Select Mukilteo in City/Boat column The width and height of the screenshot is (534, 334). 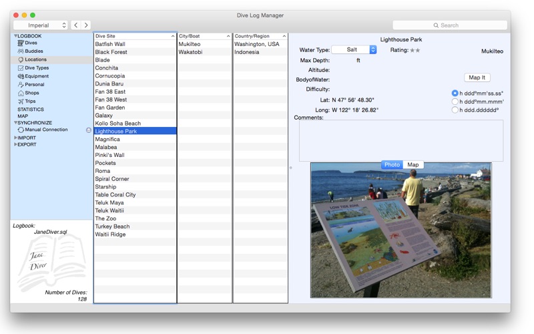204,44
